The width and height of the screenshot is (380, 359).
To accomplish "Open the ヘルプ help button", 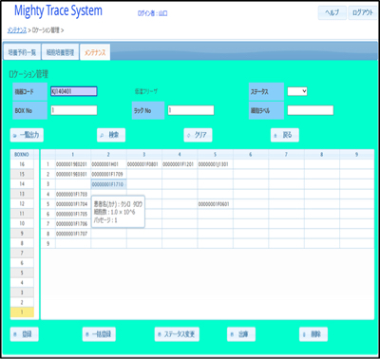I will click(x=332, y=12).
